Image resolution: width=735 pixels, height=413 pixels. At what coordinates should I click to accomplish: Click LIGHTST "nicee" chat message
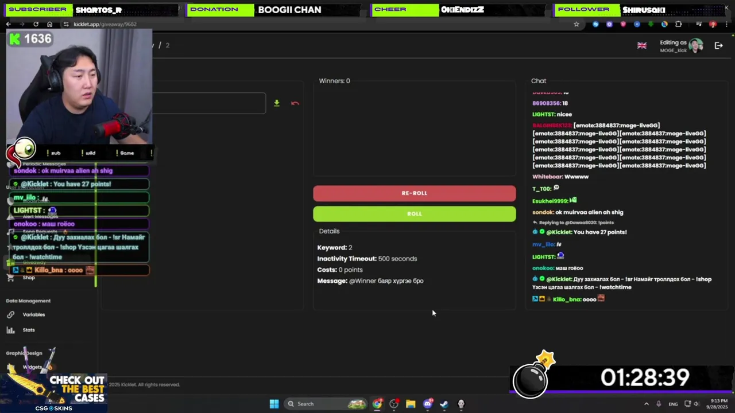[552, 114]
